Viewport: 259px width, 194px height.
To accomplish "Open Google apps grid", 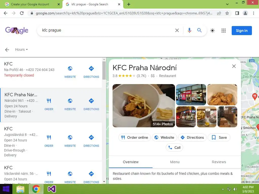I will coord(224,31).
